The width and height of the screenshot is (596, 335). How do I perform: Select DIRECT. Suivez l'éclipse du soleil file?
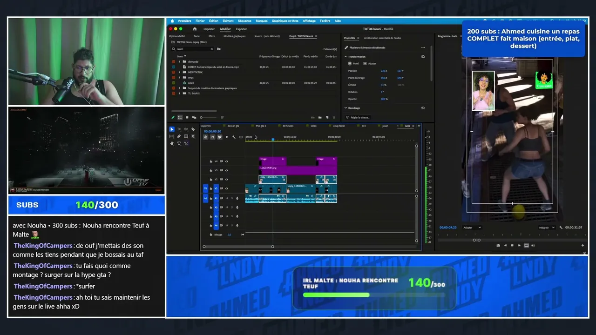coord(213,67)
